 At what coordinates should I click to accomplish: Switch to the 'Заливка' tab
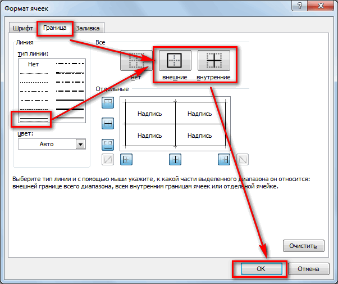tap(88, 28)
